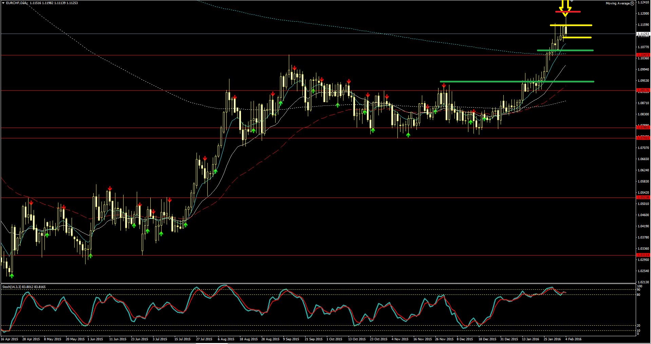Click the 4 Feb 2016 date label
This screenshot has height=344, width=651.
pos(573,339)
